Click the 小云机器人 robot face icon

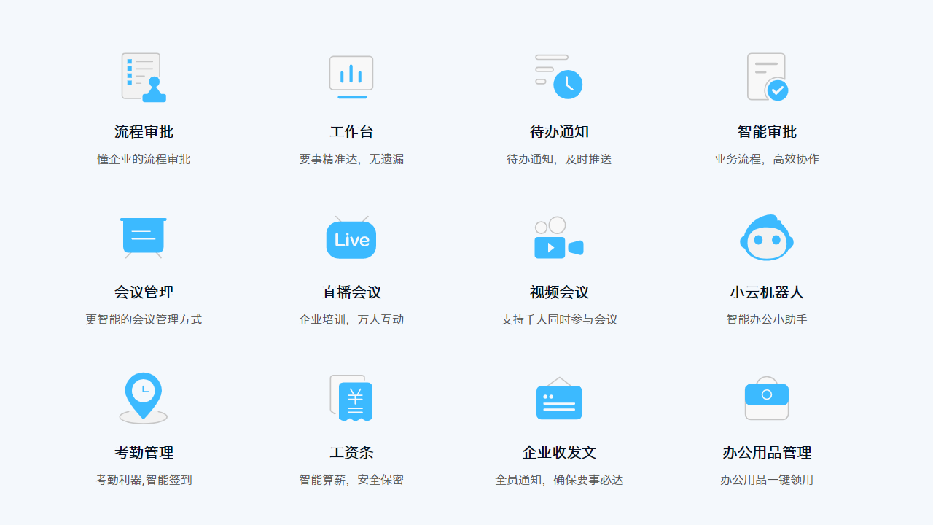pos(767,238)
